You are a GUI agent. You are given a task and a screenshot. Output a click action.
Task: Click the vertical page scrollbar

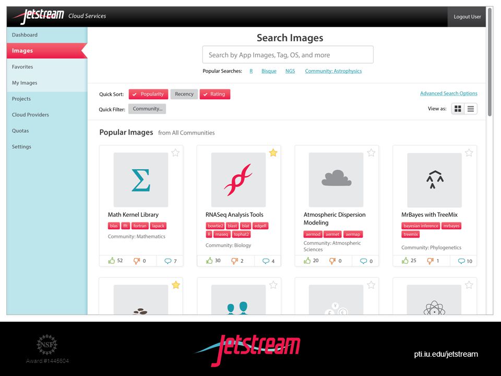pyautogui.click(x=490, y=62)
